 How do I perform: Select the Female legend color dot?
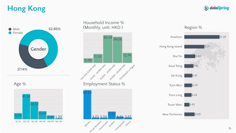click(10, 33)
